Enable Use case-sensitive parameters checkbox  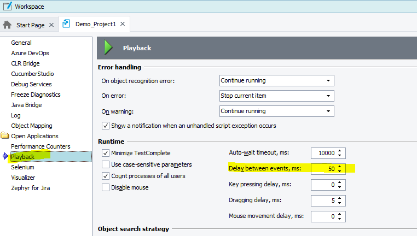pyautogui.click(x=106, y=164)
